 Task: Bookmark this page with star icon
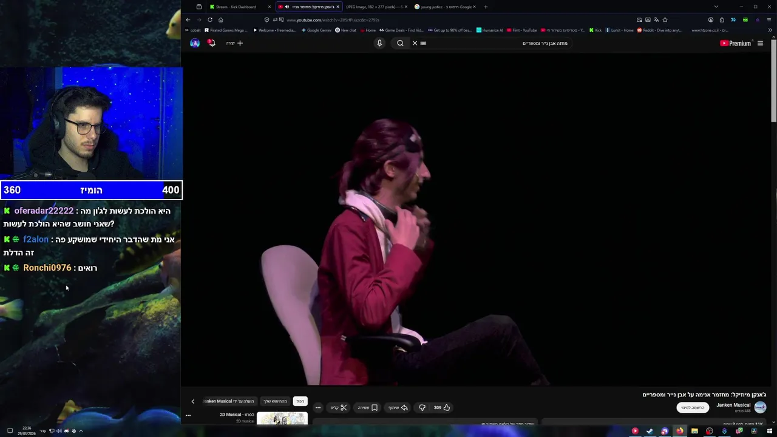click(x=665, y=20)
